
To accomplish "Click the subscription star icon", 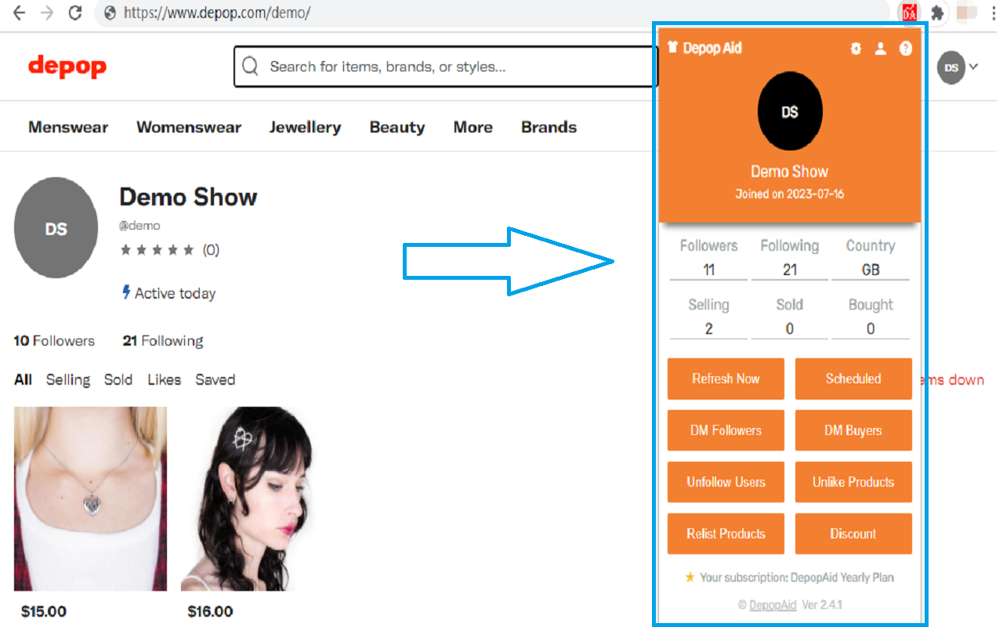I will click(690, 578).
